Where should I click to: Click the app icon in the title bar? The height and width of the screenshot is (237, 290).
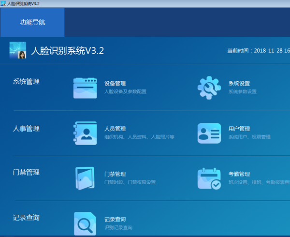click(x=3, y=4)
